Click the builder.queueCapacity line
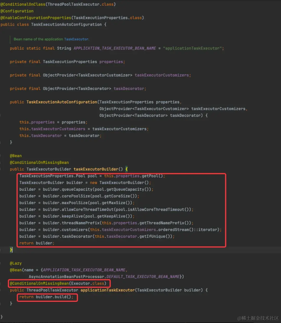 click(86, 190)
